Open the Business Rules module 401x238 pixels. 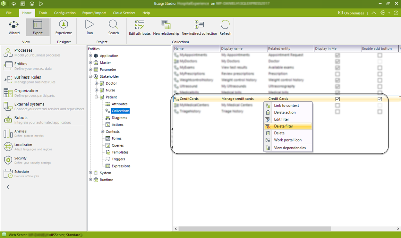[44, 79]
